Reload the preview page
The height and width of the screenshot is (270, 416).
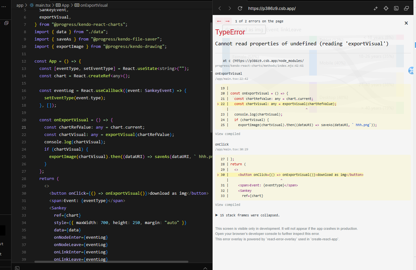pyautogui.click(x=240, y=8)
